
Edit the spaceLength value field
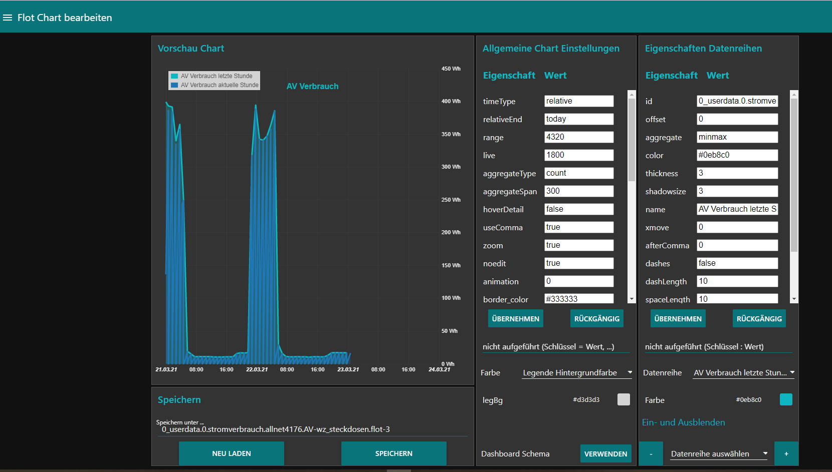click(x=737, y=299)
